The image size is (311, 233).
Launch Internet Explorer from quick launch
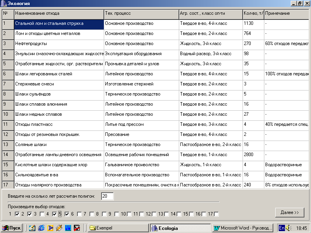(x=41, y=228)
